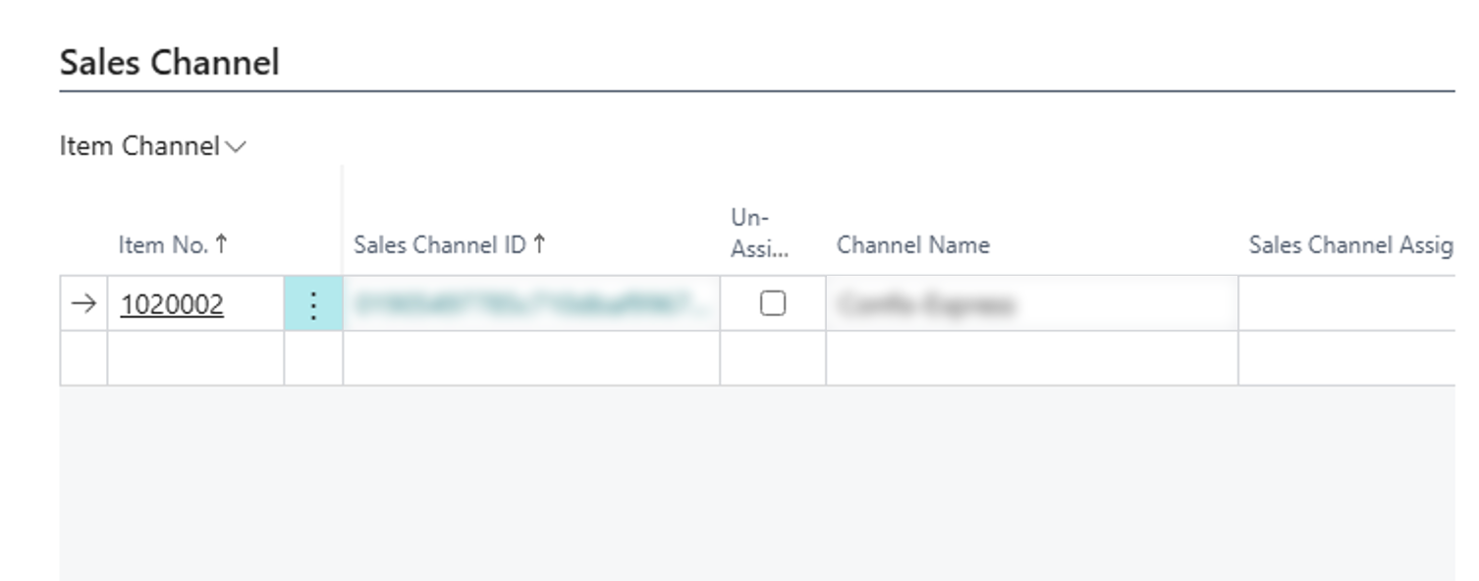Click the Channel Name column header
This screenshot has width=1479, height=581.
912,245
